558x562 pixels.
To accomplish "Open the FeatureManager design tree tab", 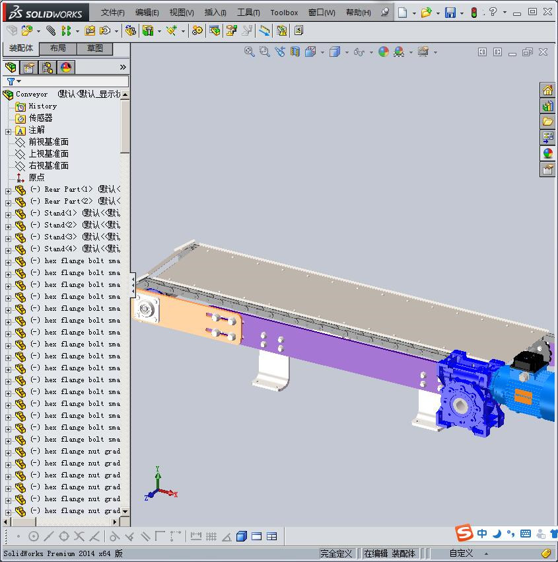I will pyautogui.click(x=11, y=67).
